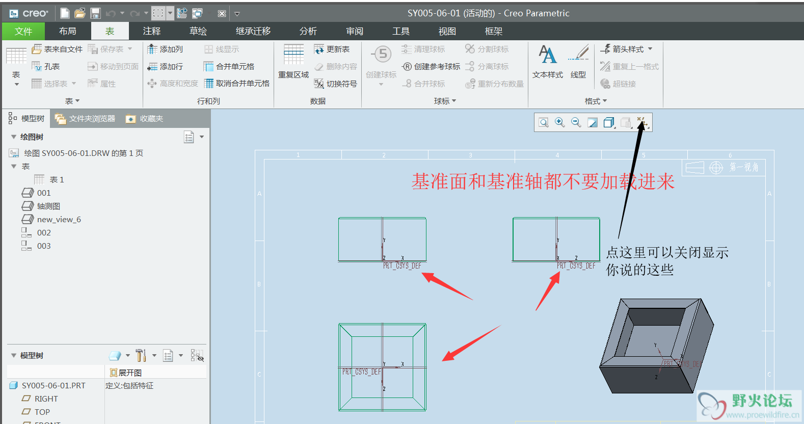This screenshot has width=804, height=424.
Task: Click the switch windows icon in the title bar
Action: coord(197,13)
